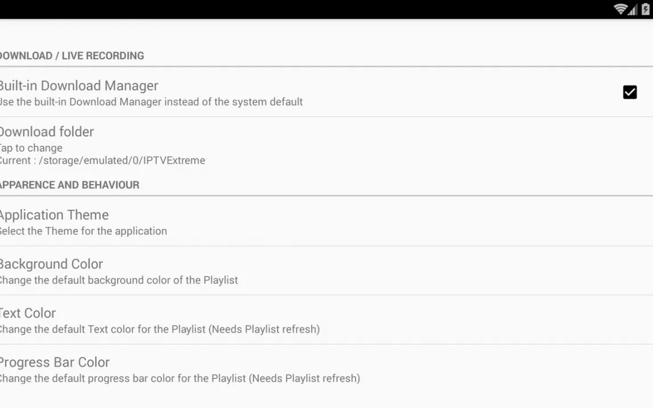
Task: Tap the cellular signal strength icon
Action: [x=632, y=9]
